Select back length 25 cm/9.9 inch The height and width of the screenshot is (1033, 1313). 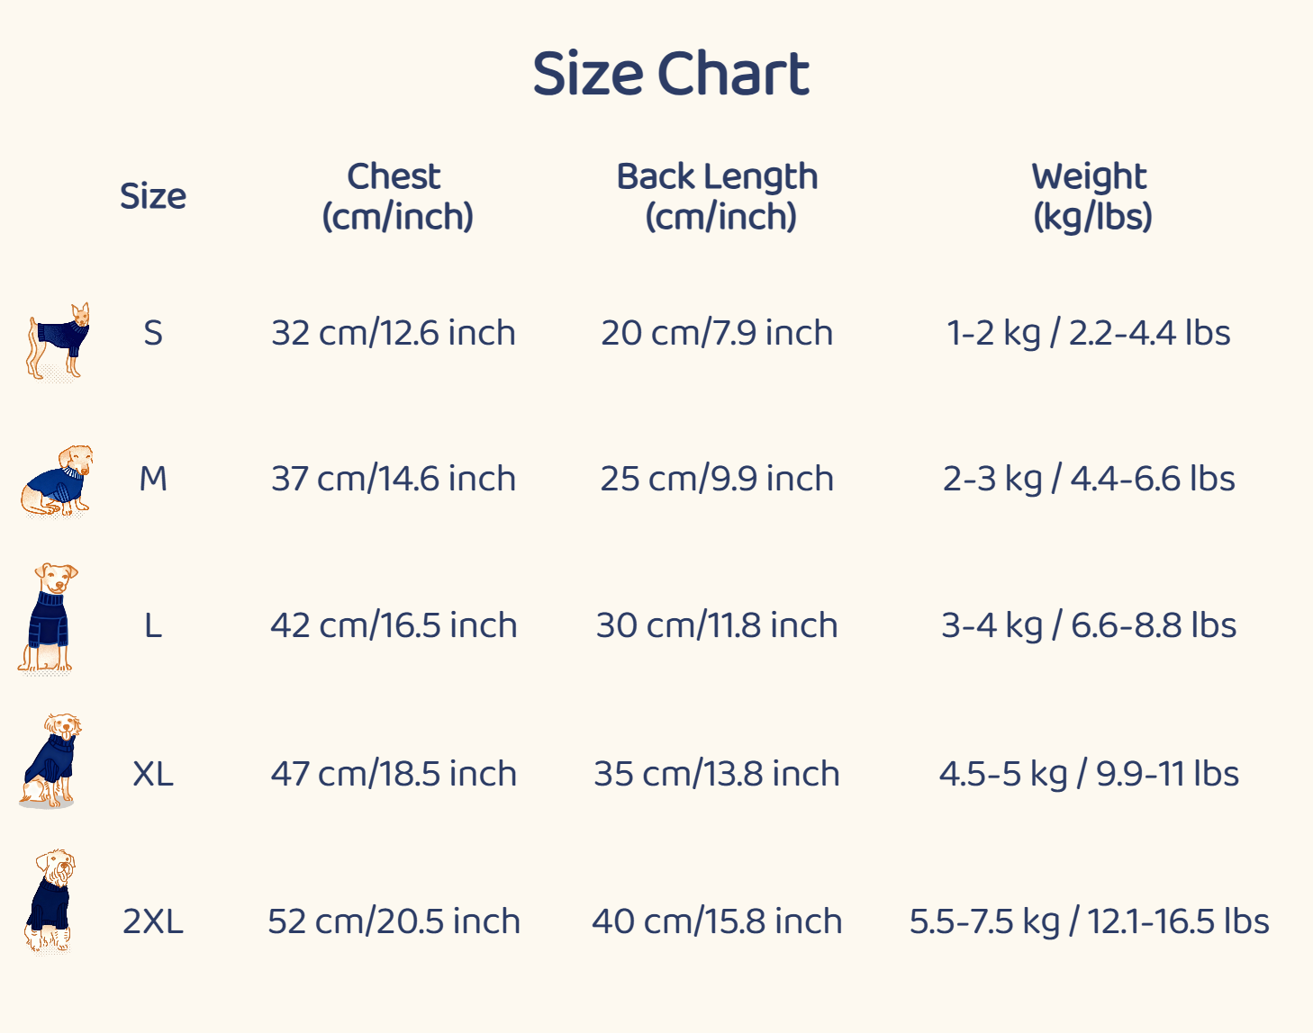(717, 479)
